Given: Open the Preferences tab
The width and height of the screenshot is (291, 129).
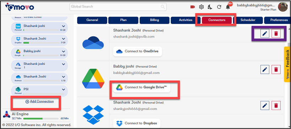Looking at the screenshot, I should click(x=277, y=20).
